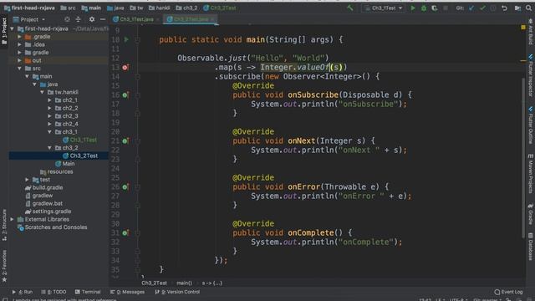Open the TODO tool window
535x301 pixels.
[x=53, y=292]
